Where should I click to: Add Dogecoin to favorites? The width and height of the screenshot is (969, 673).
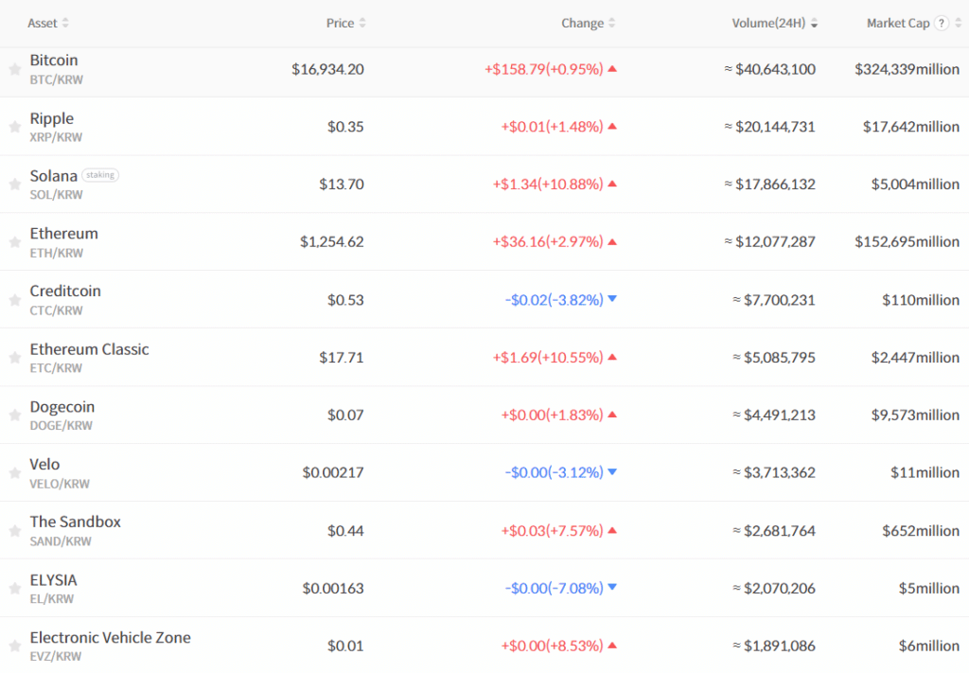[15, 415]
